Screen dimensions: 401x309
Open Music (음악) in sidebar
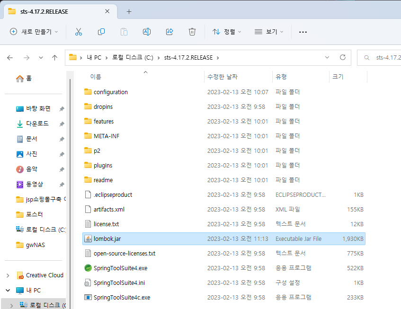pyautogui.click(x=27, y=169)
